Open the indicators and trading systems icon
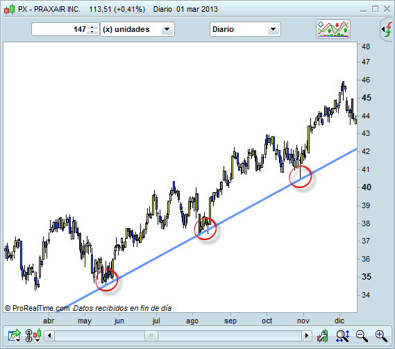Viewport: 395px width, 349px height. pos(333,29)
